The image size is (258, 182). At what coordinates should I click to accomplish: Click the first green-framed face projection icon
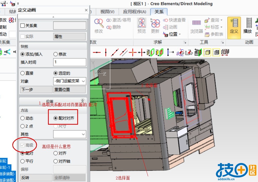click(150, 52)
